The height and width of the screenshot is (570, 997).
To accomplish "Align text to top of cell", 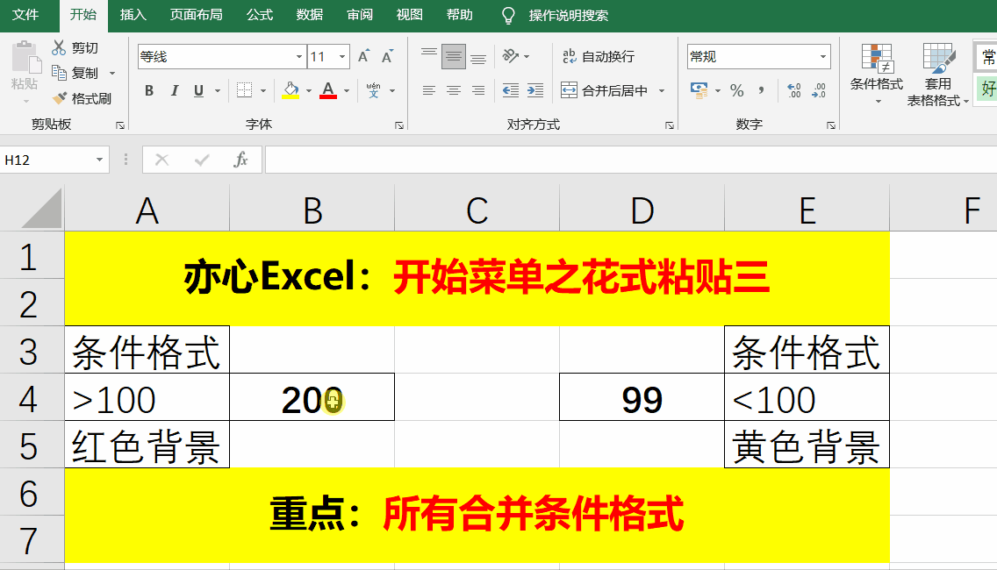I will pyautogui.click(x=429, y=56).
